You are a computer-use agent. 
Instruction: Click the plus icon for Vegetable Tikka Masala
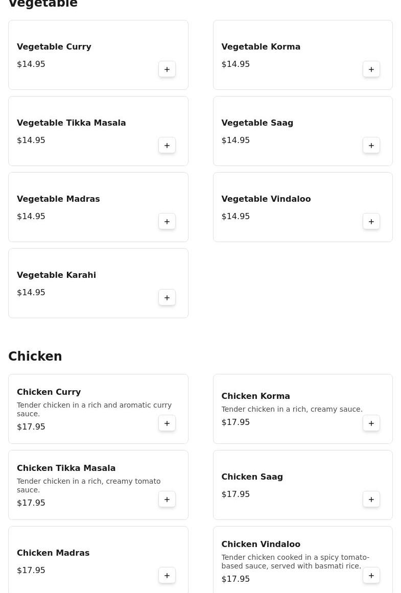[167, 145]
